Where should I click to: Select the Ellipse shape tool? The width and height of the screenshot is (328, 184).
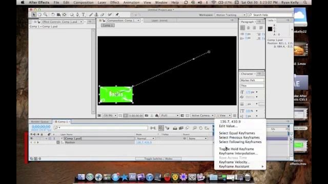(x=72, y=15)
